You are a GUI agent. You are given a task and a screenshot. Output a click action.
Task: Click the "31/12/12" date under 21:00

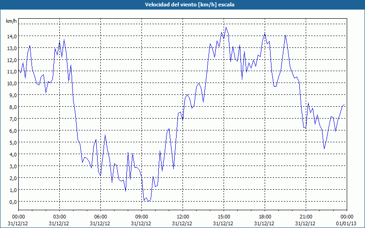coord(305,223)
